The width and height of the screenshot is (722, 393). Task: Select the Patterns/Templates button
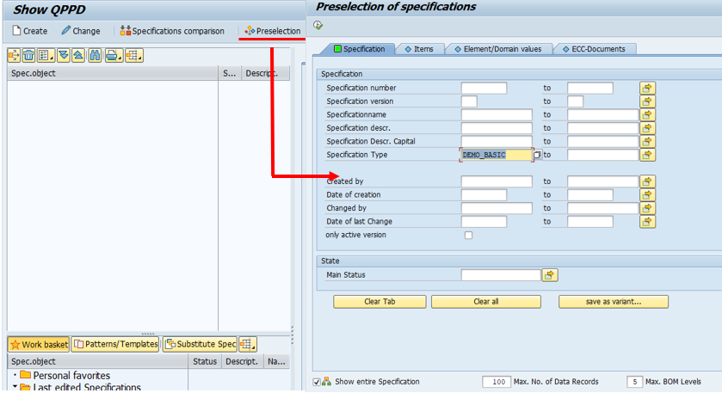(x=116, y=344)
